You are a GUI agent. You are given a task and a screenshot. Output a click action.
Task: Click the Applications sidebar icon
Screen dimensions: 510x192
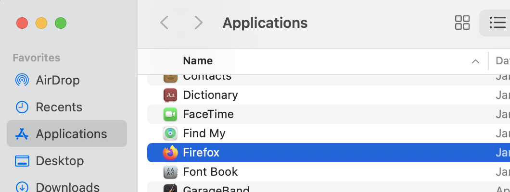pos(22,133)
